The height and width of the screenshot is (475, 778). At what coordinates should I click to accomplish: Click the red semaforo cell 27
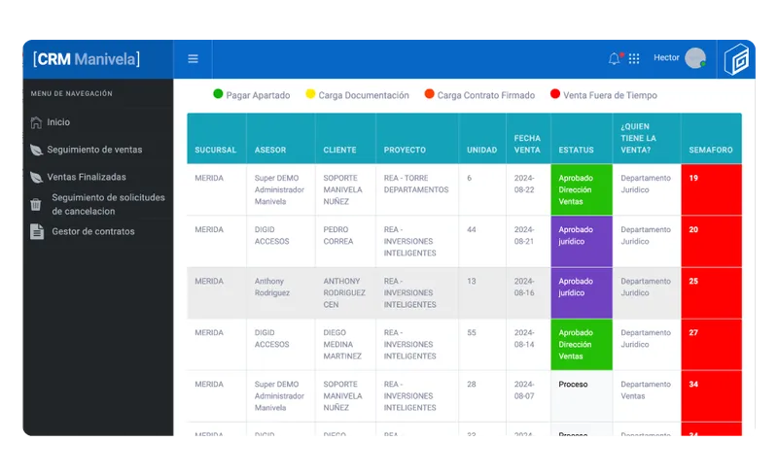[711, 345]
